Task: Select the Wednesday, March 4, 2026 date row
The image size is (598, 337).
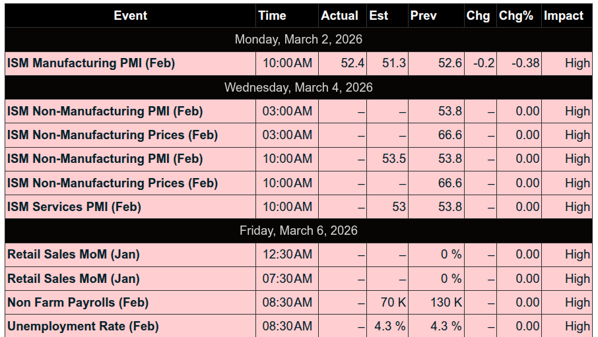Action: [298, 87]
